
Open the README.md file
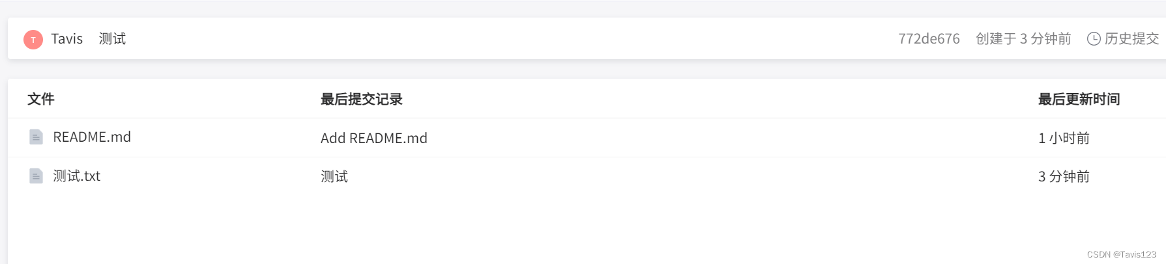(x=92, y=137)
